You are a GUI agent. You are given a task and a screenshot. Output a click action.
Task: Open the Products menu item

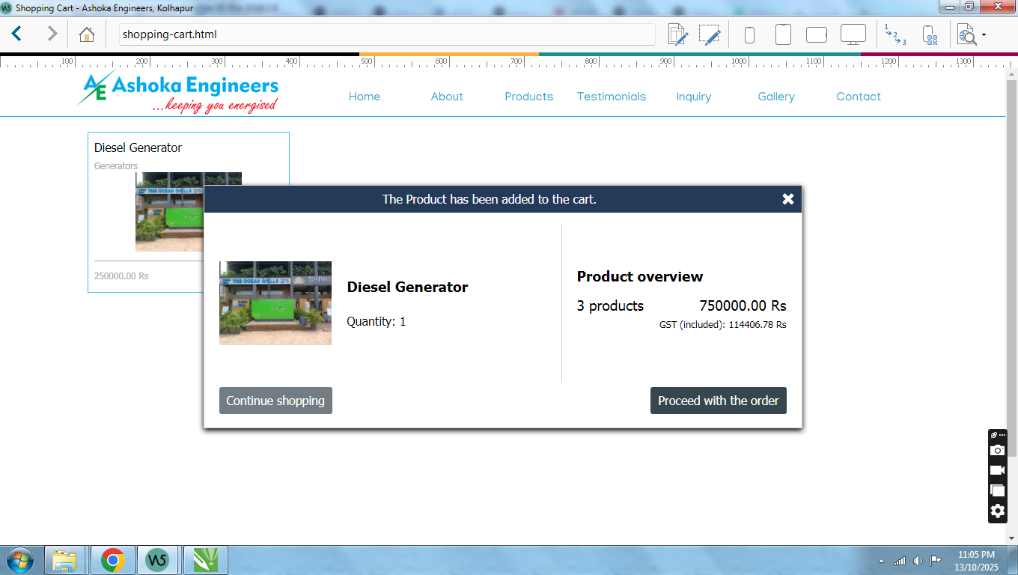pyautogui.click(x=528, y=97)
